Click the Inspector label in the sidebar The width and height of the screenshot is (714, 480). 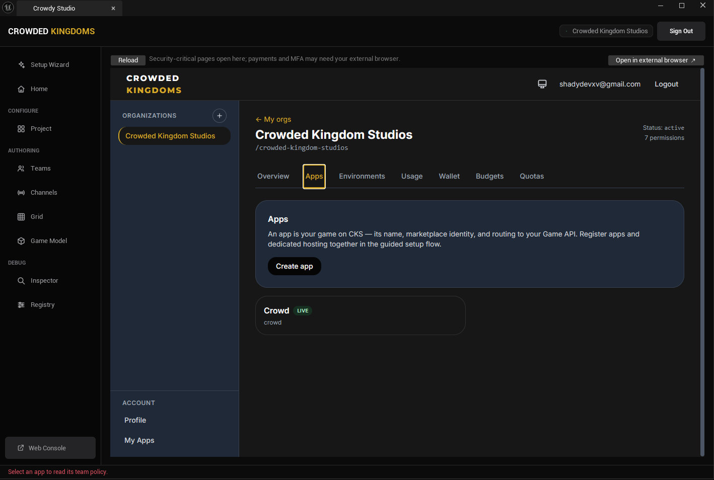(x=44, y=281)
